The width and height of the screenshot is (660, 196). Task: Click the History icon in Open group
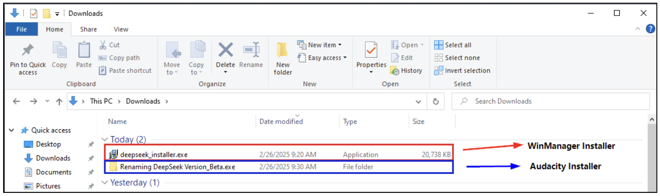coord(395,71)
